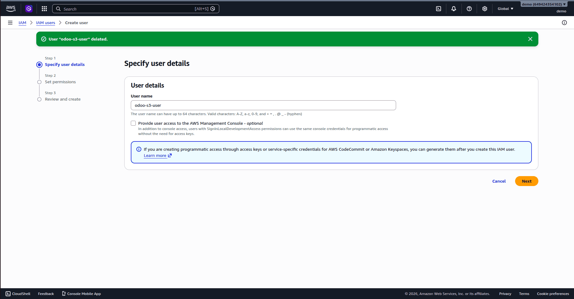Click the external link icon next to Learn more
The image size is (574, 299).
click(x=170, y=155)
